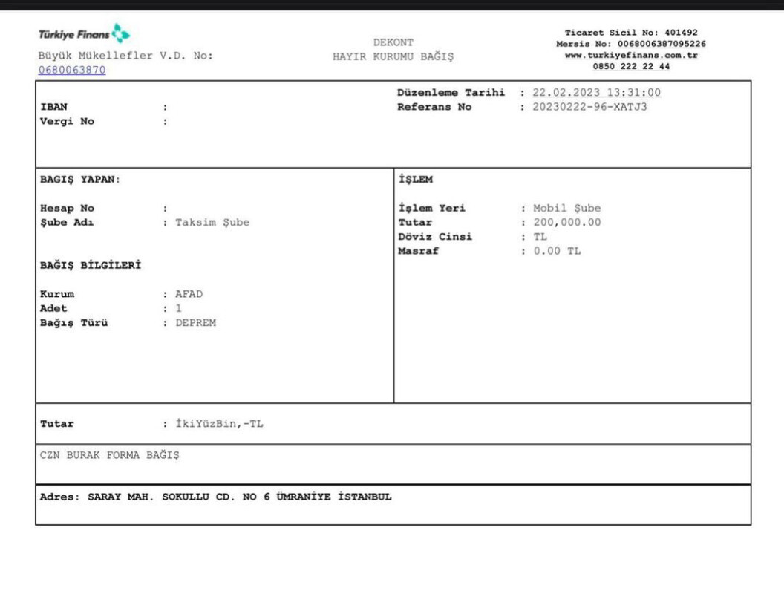
Task: Select the 'BAGIŞ YAPAN:' section heading
Action: coord(80,180)
